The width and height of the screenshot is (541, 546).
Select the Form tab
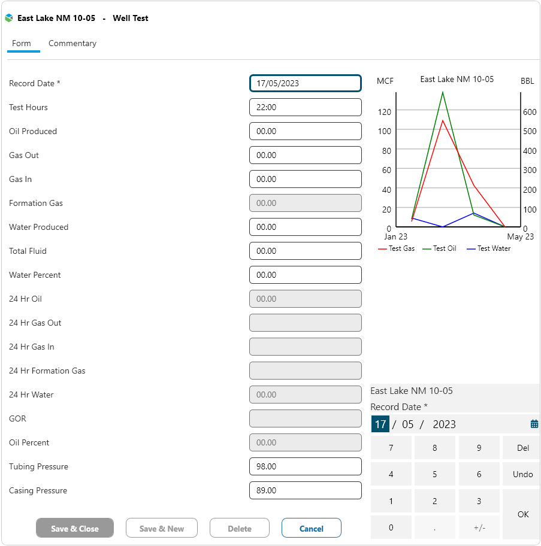22,43
